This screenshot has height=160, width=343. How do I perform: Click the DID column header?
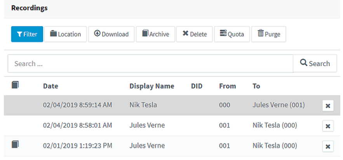click(197, 86)
